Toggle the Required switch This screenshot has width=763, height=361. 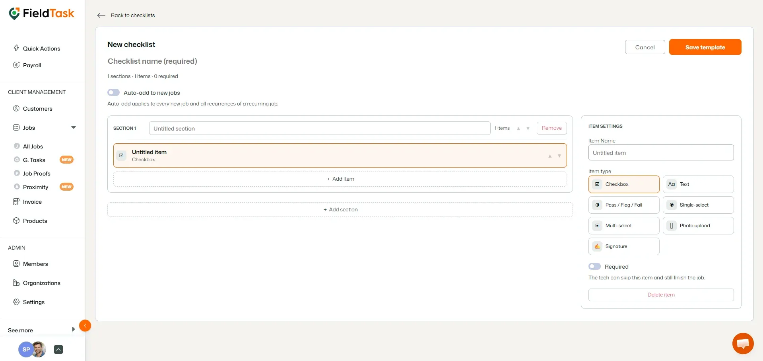[594, 266]
